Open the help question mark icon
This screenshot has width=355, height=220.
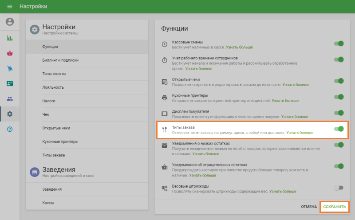pyautogui.click(x=10, y=129)
